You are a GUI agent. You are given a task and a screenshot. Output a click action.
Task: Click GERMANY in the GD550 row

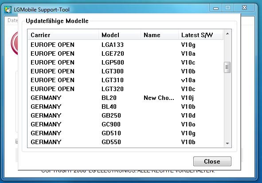point(46,142)
